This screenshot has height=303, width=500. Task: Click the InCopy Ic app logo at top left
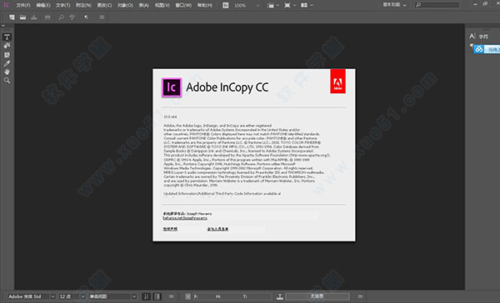click(x=6, y=5)
